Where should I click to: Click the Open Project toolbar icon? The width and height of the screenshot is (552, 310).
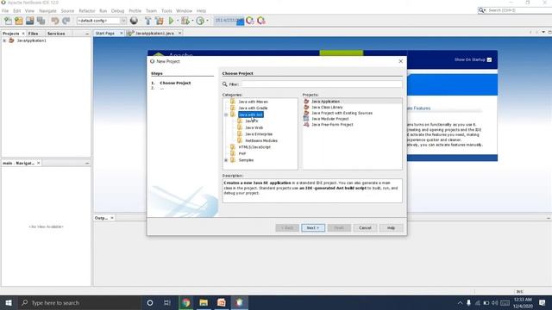coord(30,21)
